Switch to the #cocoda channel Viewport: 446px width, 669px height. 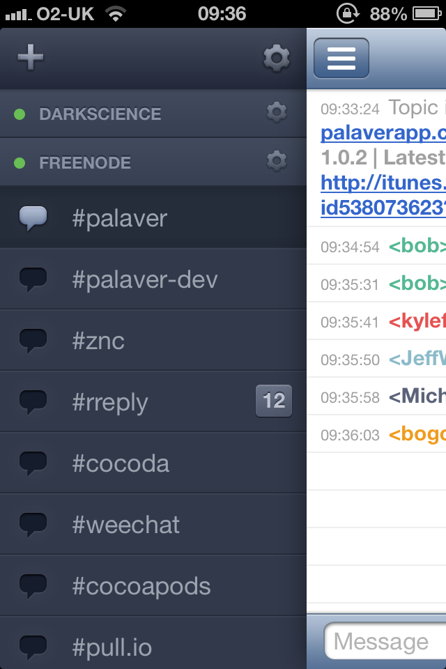pyautogui.click(x=153, y=463)
